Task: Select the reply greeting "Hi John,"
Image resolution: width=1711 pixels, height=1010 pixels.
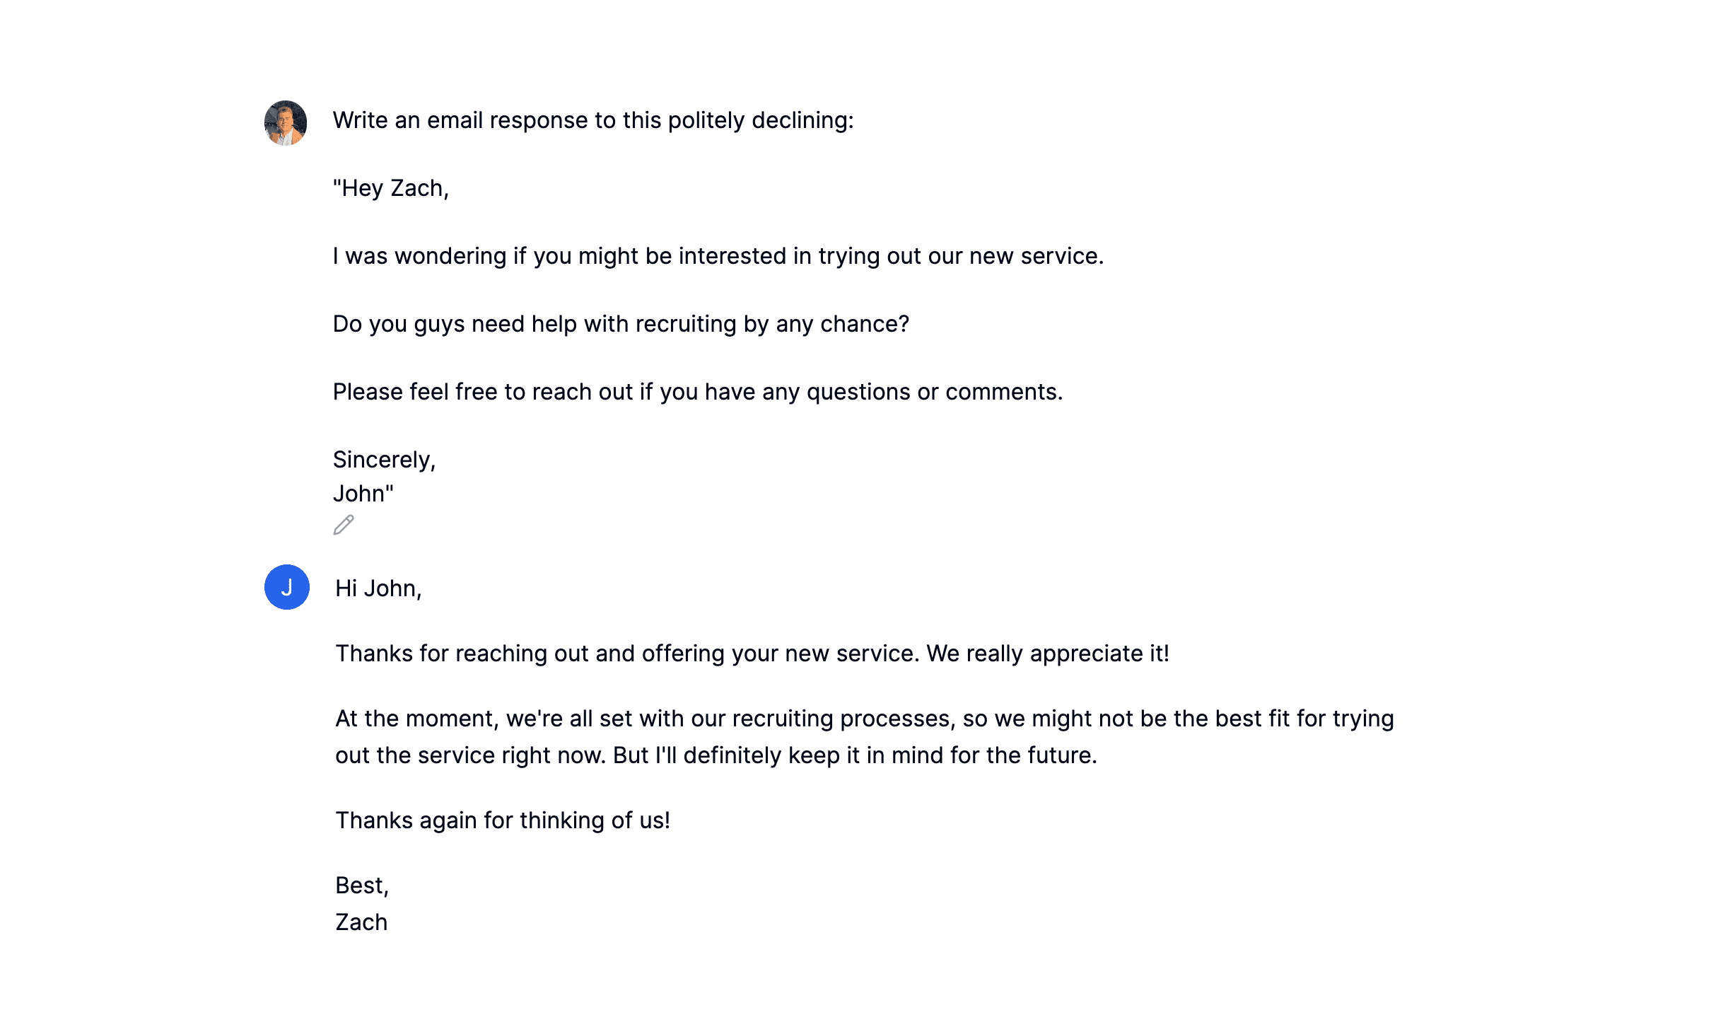Action: click(x=380, y=587)
